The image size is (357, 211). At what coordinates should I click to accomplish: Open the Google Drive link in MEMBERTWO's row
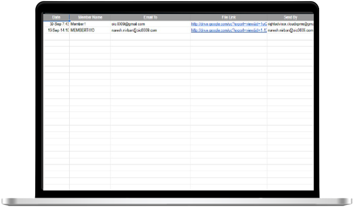(228, 30)
